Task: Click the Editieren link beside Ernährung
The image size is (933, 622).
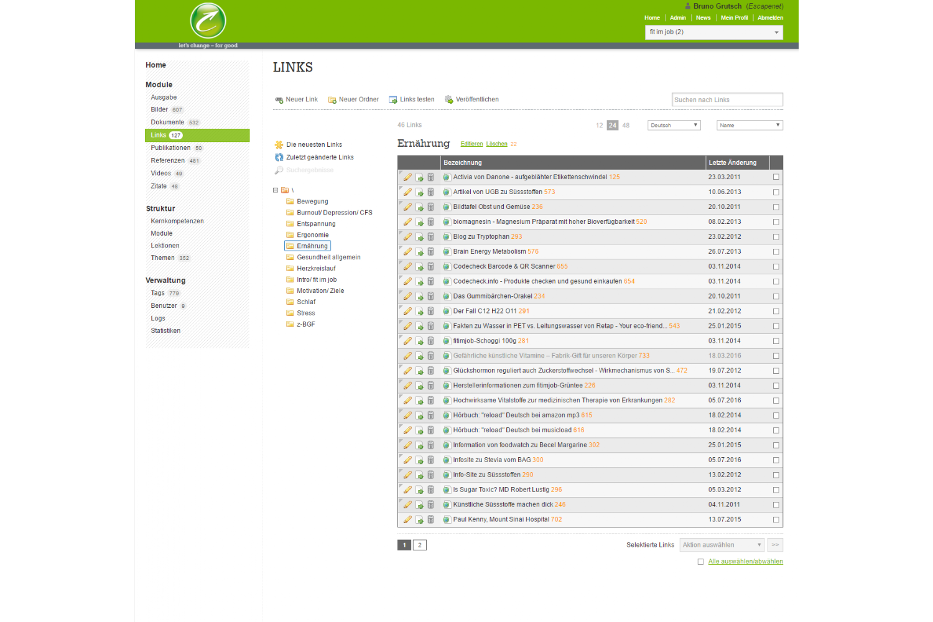Action: [x=471, y=144]
